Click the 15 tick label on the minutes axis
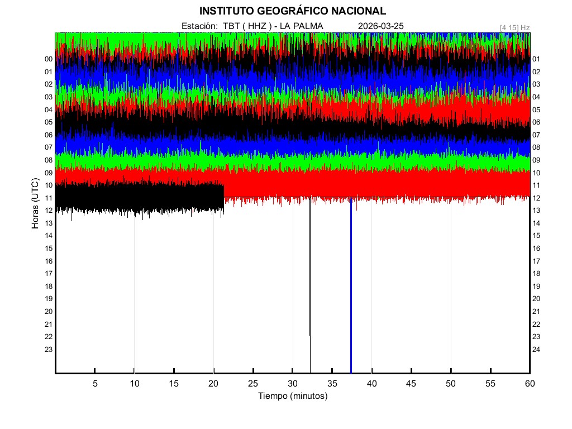 [174, 384]
